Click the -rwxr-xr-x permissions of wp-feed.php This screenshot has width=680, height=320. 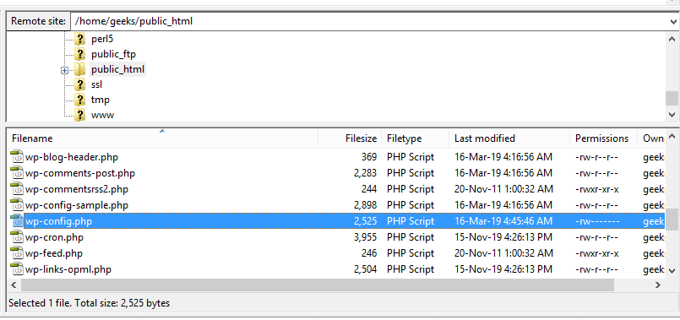click(x=596, y=253)
